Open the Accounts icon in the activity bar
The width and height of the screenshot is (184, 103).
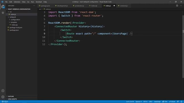[x=3, y=91]
